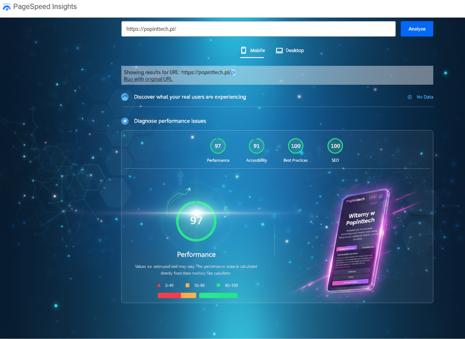Click the green segment of score bar
The image size is (465, 339).
(x=218, y=295)
